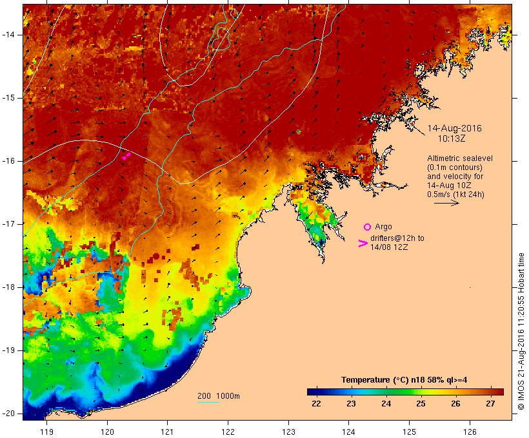Click the longitude axis label '125'

coord(410,432)
